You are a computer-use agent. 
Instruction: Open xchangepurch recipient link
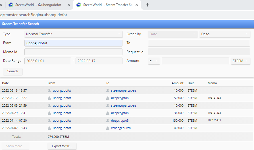(x=121, y=128)
